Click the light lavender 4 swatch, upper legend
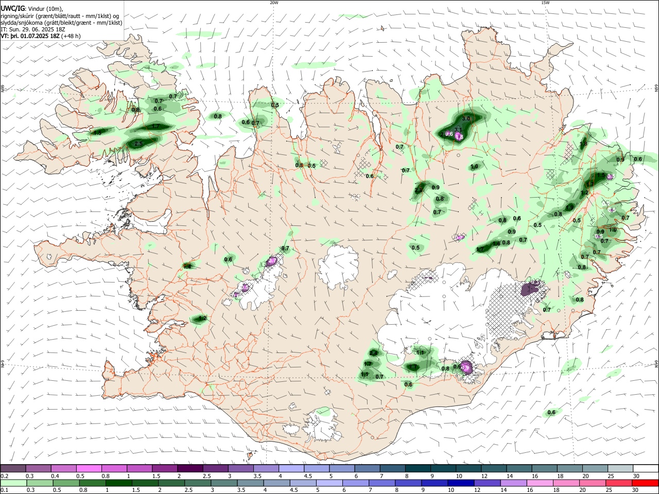 (x=291, y=468)
